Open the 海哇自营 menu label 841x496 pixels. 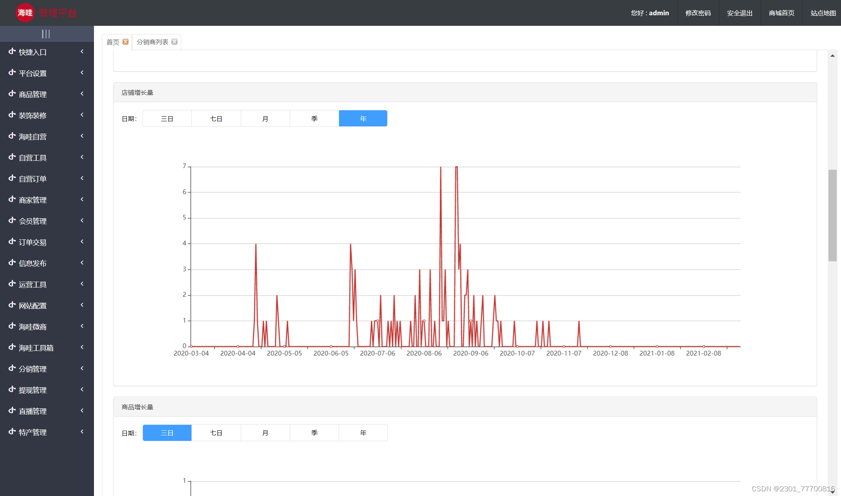[x=32, y=137]
